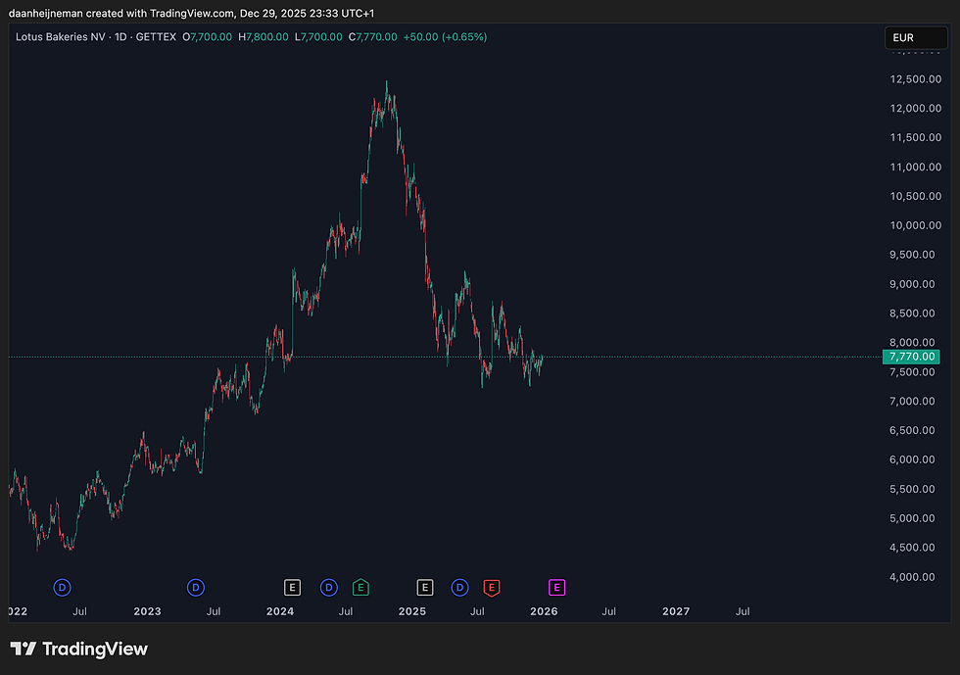Click the TradingView logo at the bottom
The image size is (960, 675).
pos(79,649)
